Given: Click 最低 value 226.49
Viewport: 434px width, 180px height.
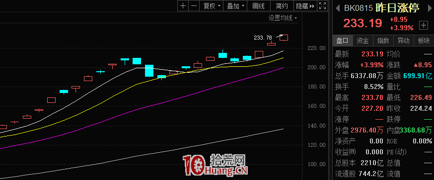Looking at the screenshot, I should (x=421, y=97).
